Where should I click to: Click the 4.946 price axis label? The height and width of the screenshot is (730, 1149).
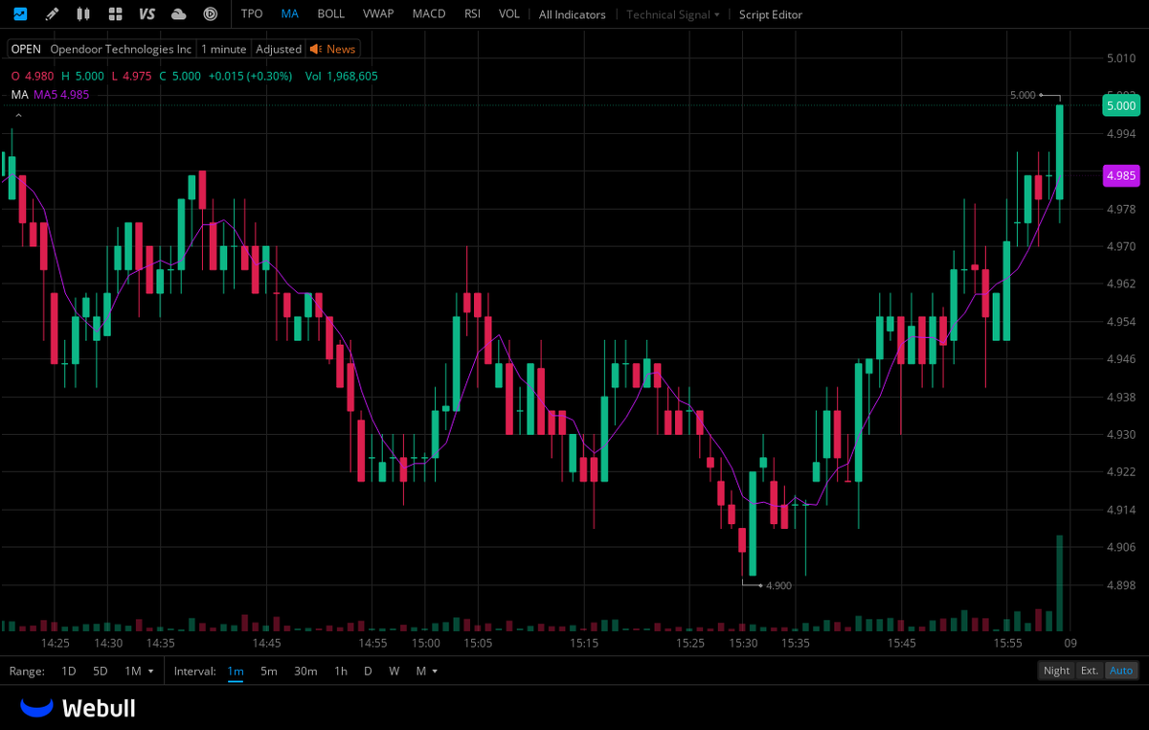click(1120, 359)
